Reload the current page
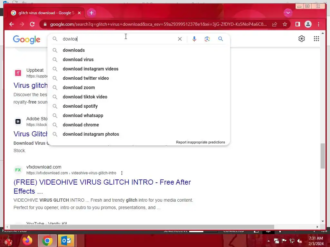This screenshot has width=330, height=247. click(x=32, y=24)
